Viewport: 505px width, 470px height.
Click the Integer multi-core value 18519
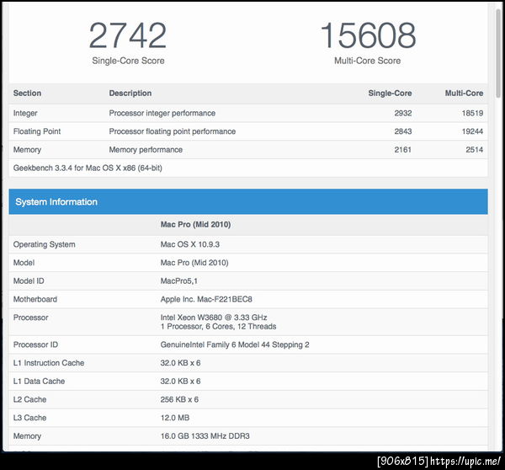point(472,113)
